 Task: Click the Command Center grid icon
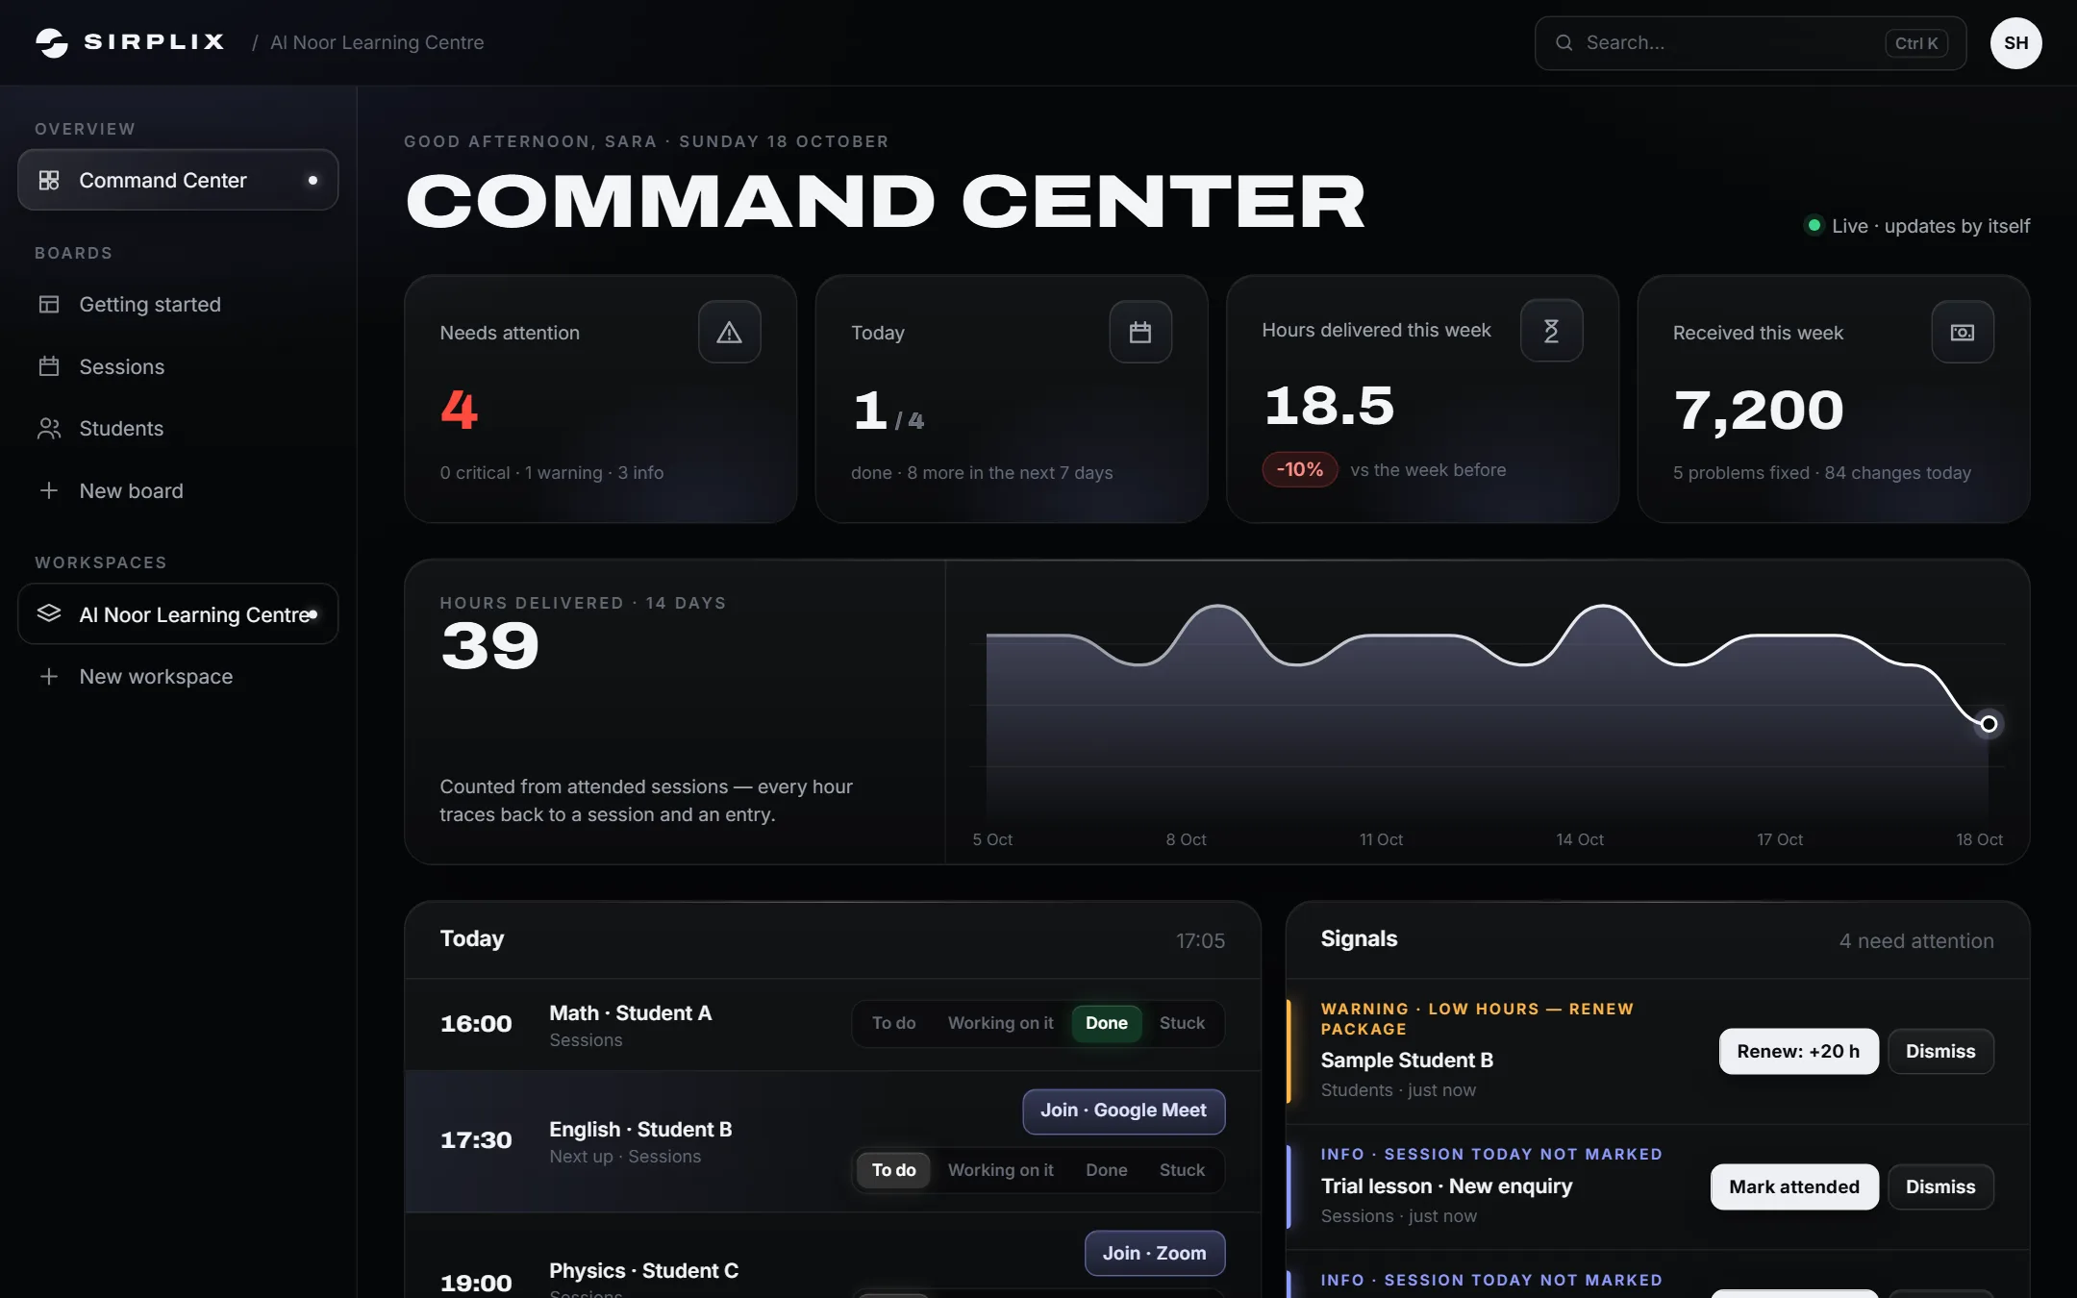(x=49, y=180)
